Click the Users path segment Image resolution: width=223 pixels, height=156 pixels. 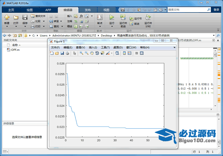(44, 36)
